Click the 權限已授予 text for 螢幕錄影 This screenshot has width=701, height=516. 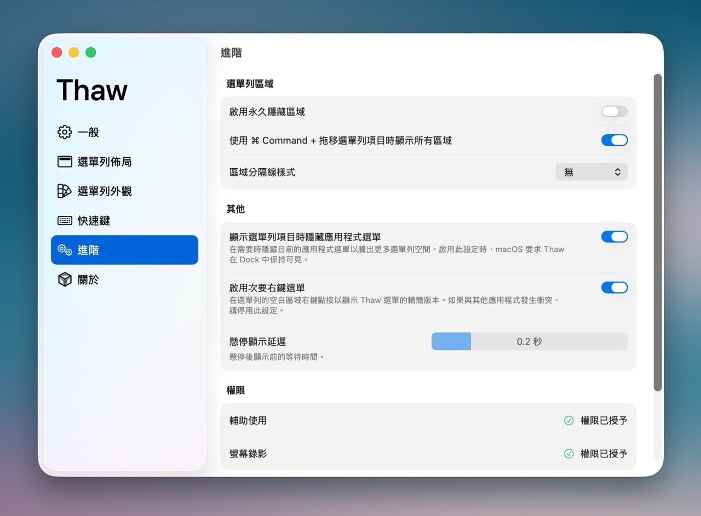604,454
